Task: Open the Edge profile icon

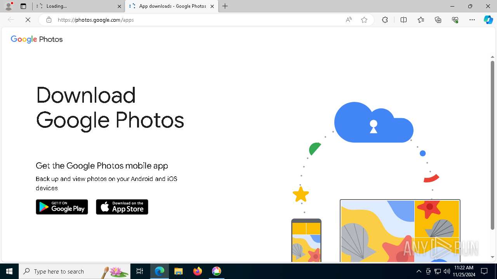Action: [9, 6]
